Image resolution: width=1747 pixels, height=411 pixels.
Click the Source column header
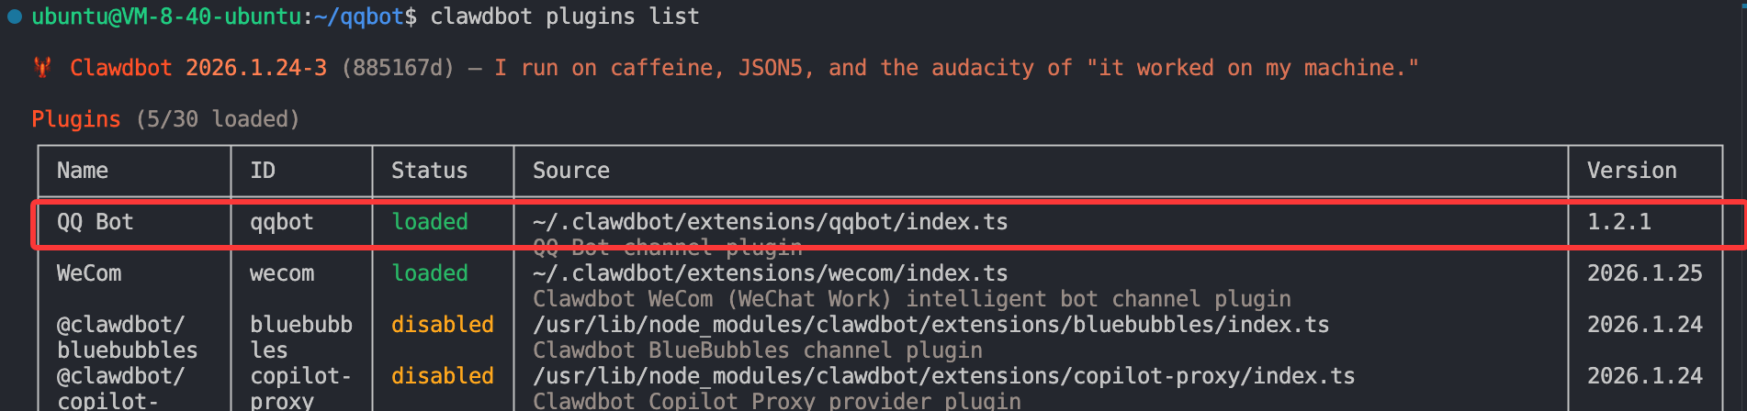570,171
